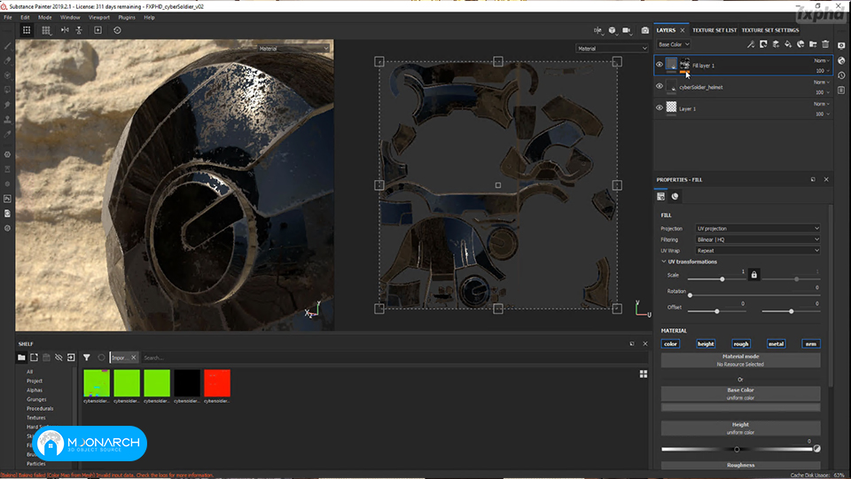
Task: Click Material mode No Resource Selected button
Action: pos(740,361)
